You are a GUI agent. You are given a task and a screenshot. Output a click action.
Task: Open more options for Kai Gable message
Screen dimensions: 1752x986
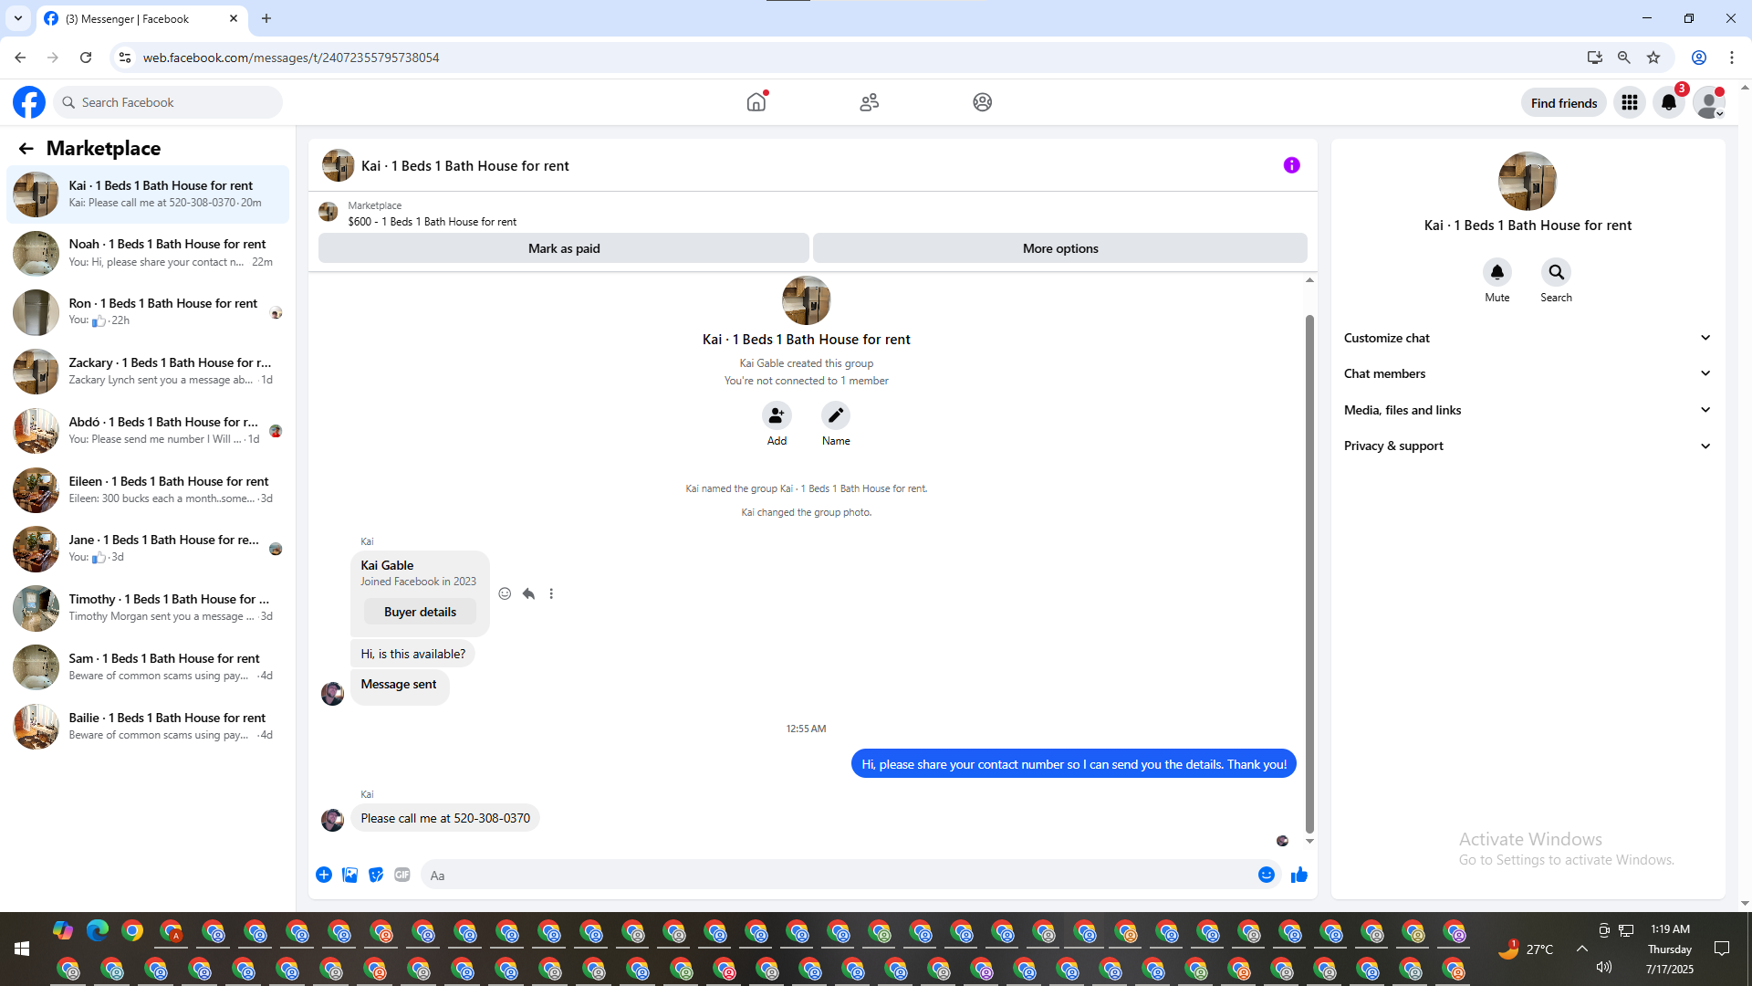click(551, 593)
